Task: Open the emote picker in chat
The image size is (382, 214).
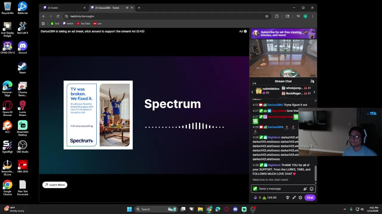Action: tap(312, 189)
